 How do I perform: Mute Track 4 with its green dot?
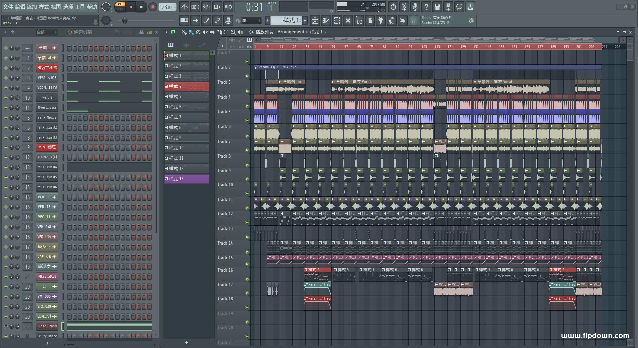(x=247, y=106)
